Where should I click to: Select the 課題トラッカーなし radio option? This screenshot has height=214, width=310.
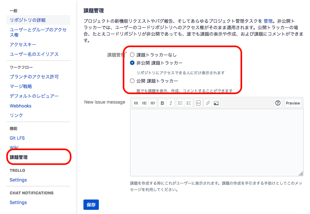pos(132,55)
